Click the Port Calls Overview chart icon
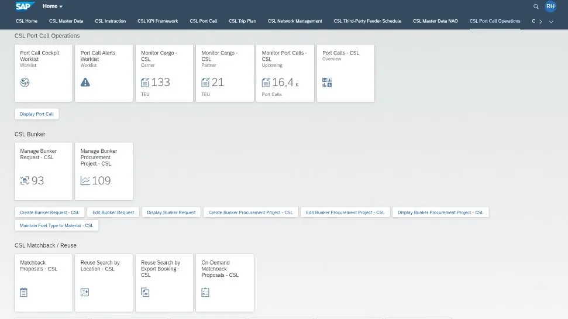This screenshot has width=568, height=319. click(x=327, y=83)
